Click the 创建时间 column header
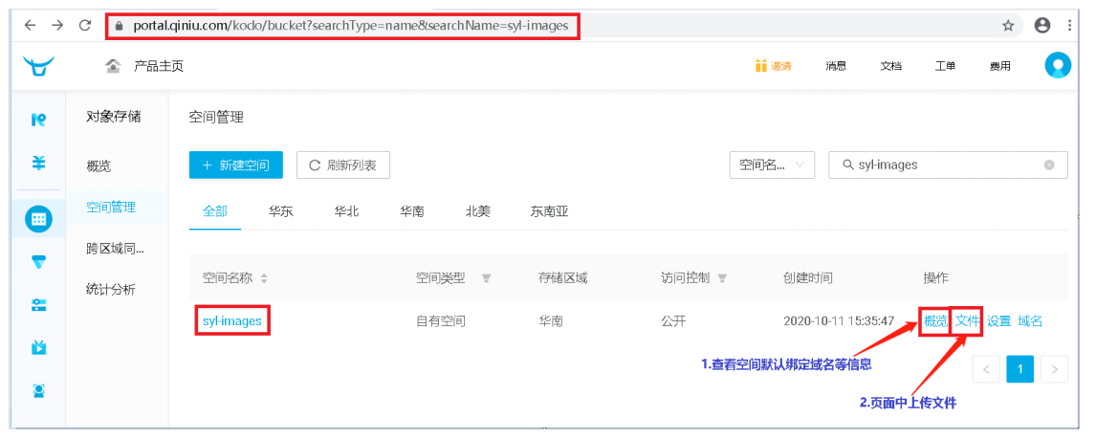The width and height of the screenshot is (1096, 439). 808,278
